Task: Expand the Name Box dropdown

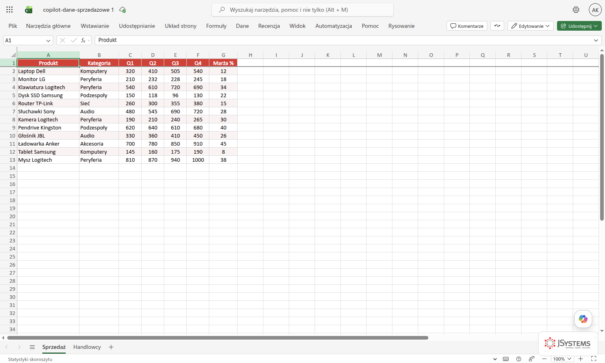Action: pyautogui.click(x=48, y=40)
